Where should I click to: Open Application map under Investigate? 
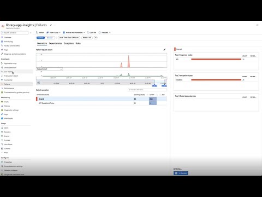tap(10, 63)
